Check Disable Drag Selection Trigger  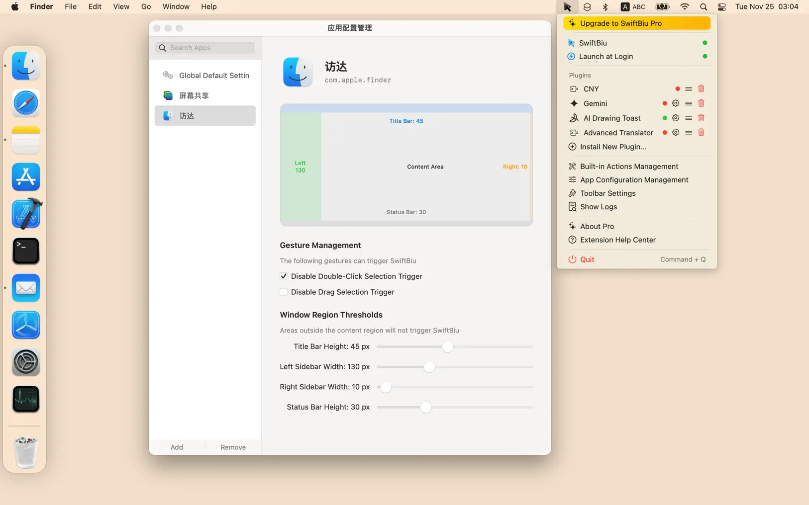pyautogui.click(x=284, y=292)
